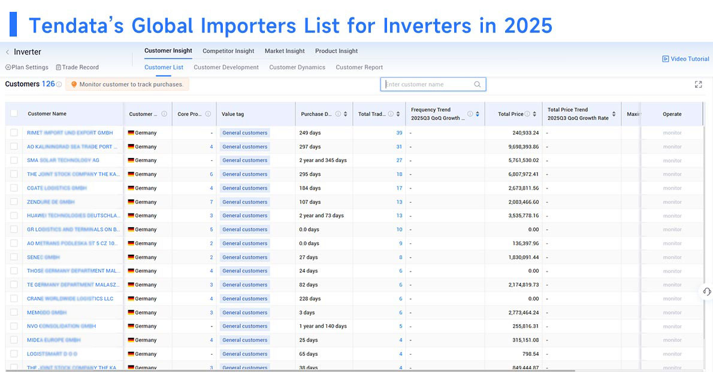Go back using arrow beside Inverter

(x=7, y=52)
